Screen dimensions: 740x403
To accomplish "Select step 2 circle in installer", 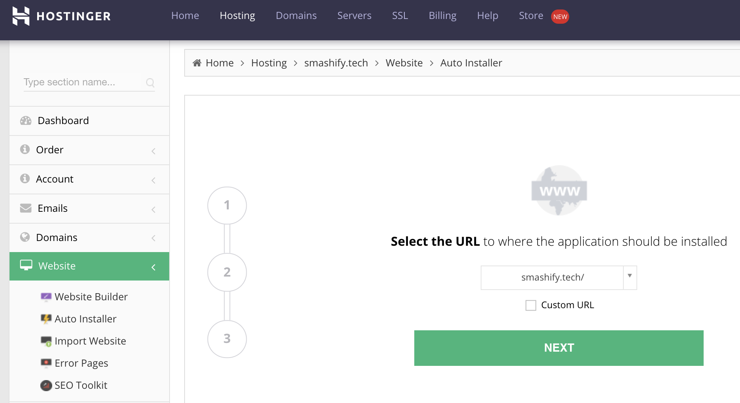I will click(x=227, y=272).
